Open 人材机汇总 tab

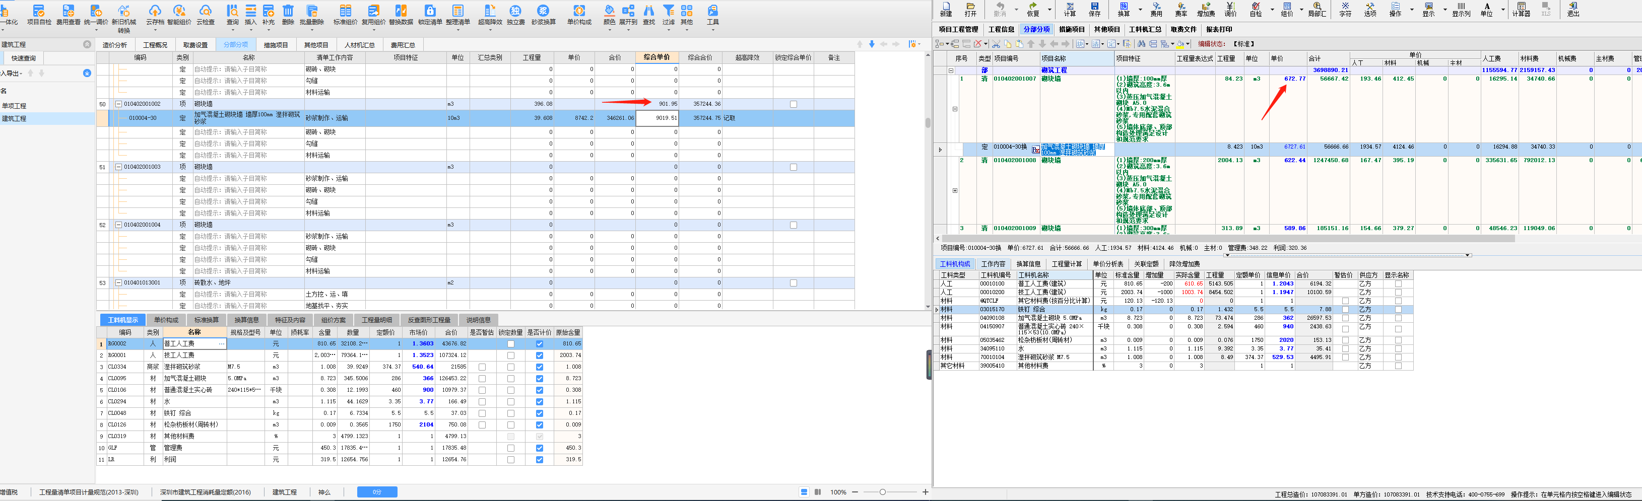[360, 45]
